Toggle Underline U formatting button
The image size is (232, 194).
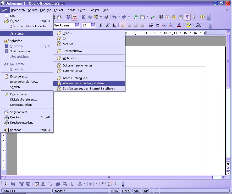(x=114, y=25)
